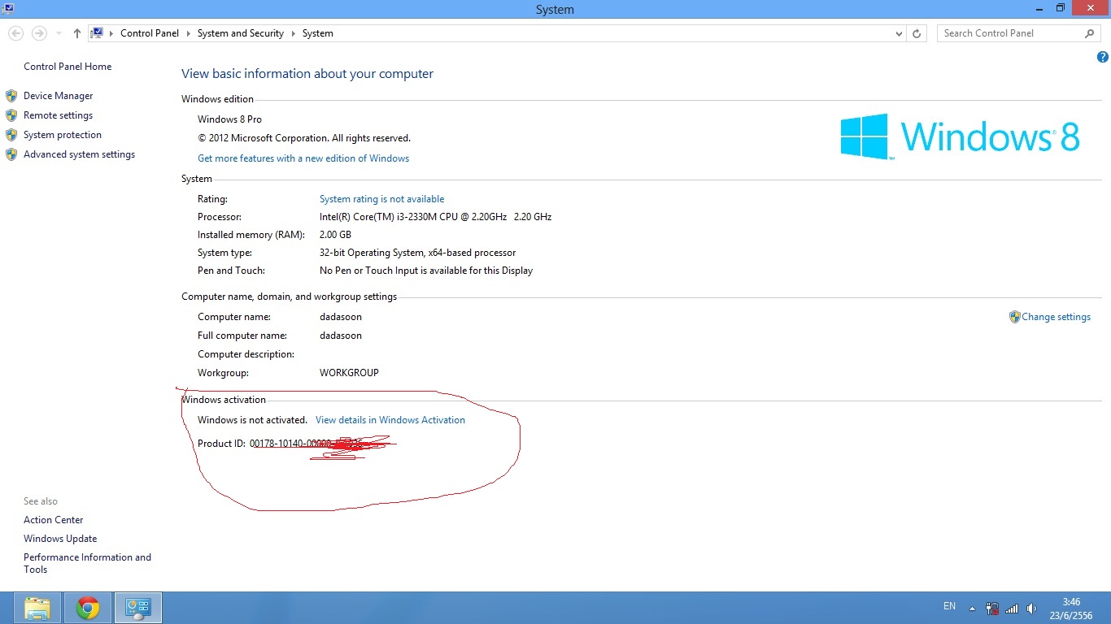Click the 2.00 GB installed memory value
The height and width of the screenshot is (624, 1111).
pos(335,235)
